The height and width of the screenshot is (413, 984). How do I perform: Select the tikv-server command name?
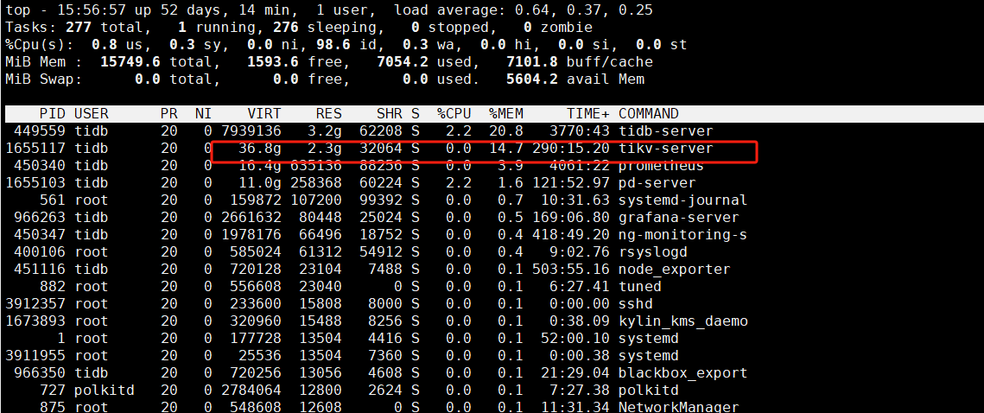[666, 149]
